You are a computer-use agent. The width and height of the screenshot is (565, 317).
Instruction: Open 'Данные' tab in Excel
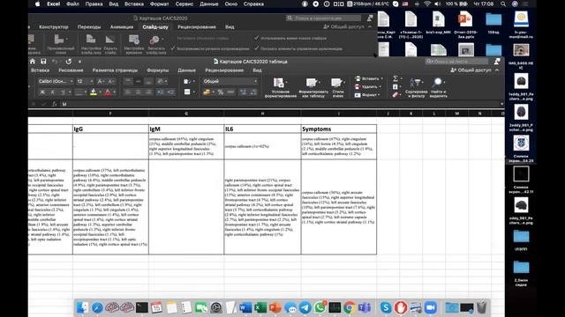(186, 70)
